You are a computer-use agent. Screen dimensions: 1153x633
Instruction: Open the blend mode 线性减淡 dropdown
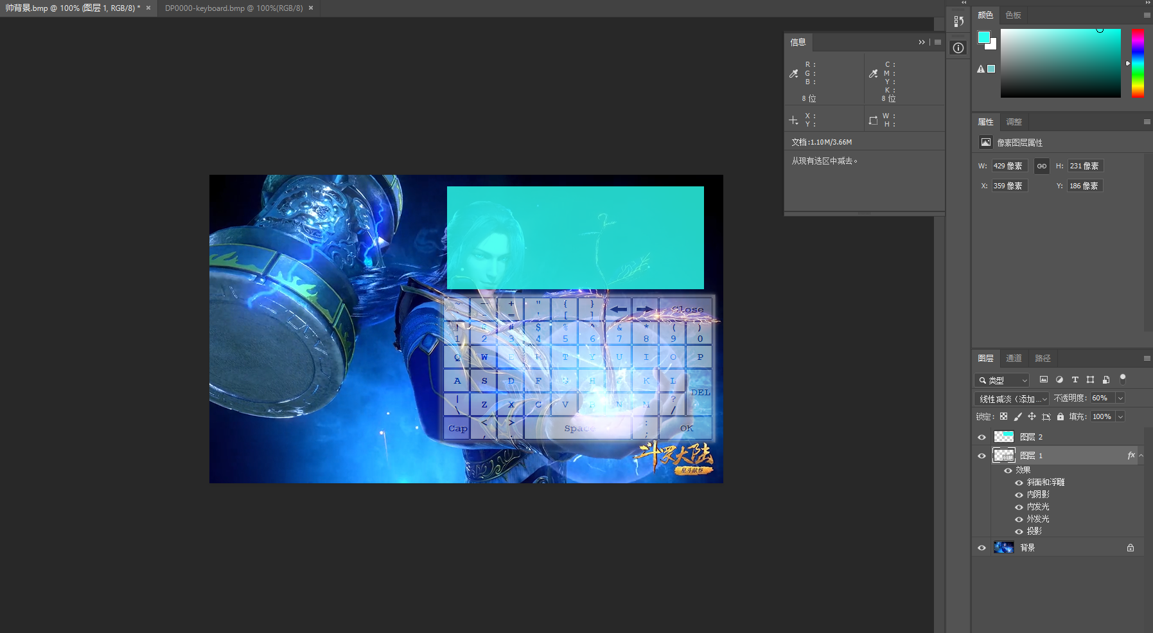[x=1012, y=398]
